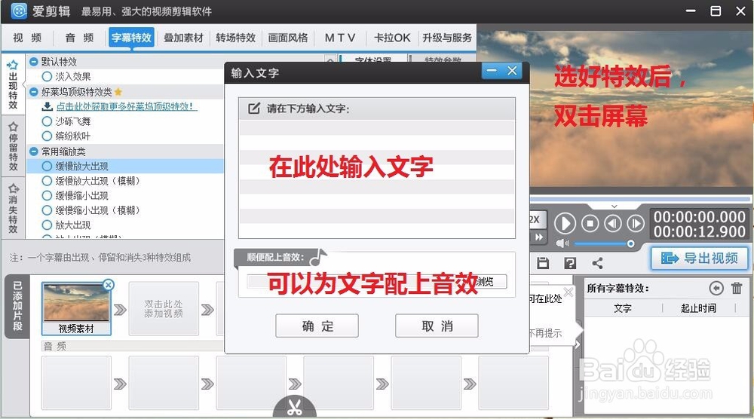Click the back arrow icon beside trash
The image size is (754, 419).
coord(716,288)
